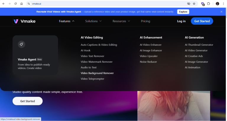Click the blue Get Started button
The image size is (227, 121).
(202, 21)
